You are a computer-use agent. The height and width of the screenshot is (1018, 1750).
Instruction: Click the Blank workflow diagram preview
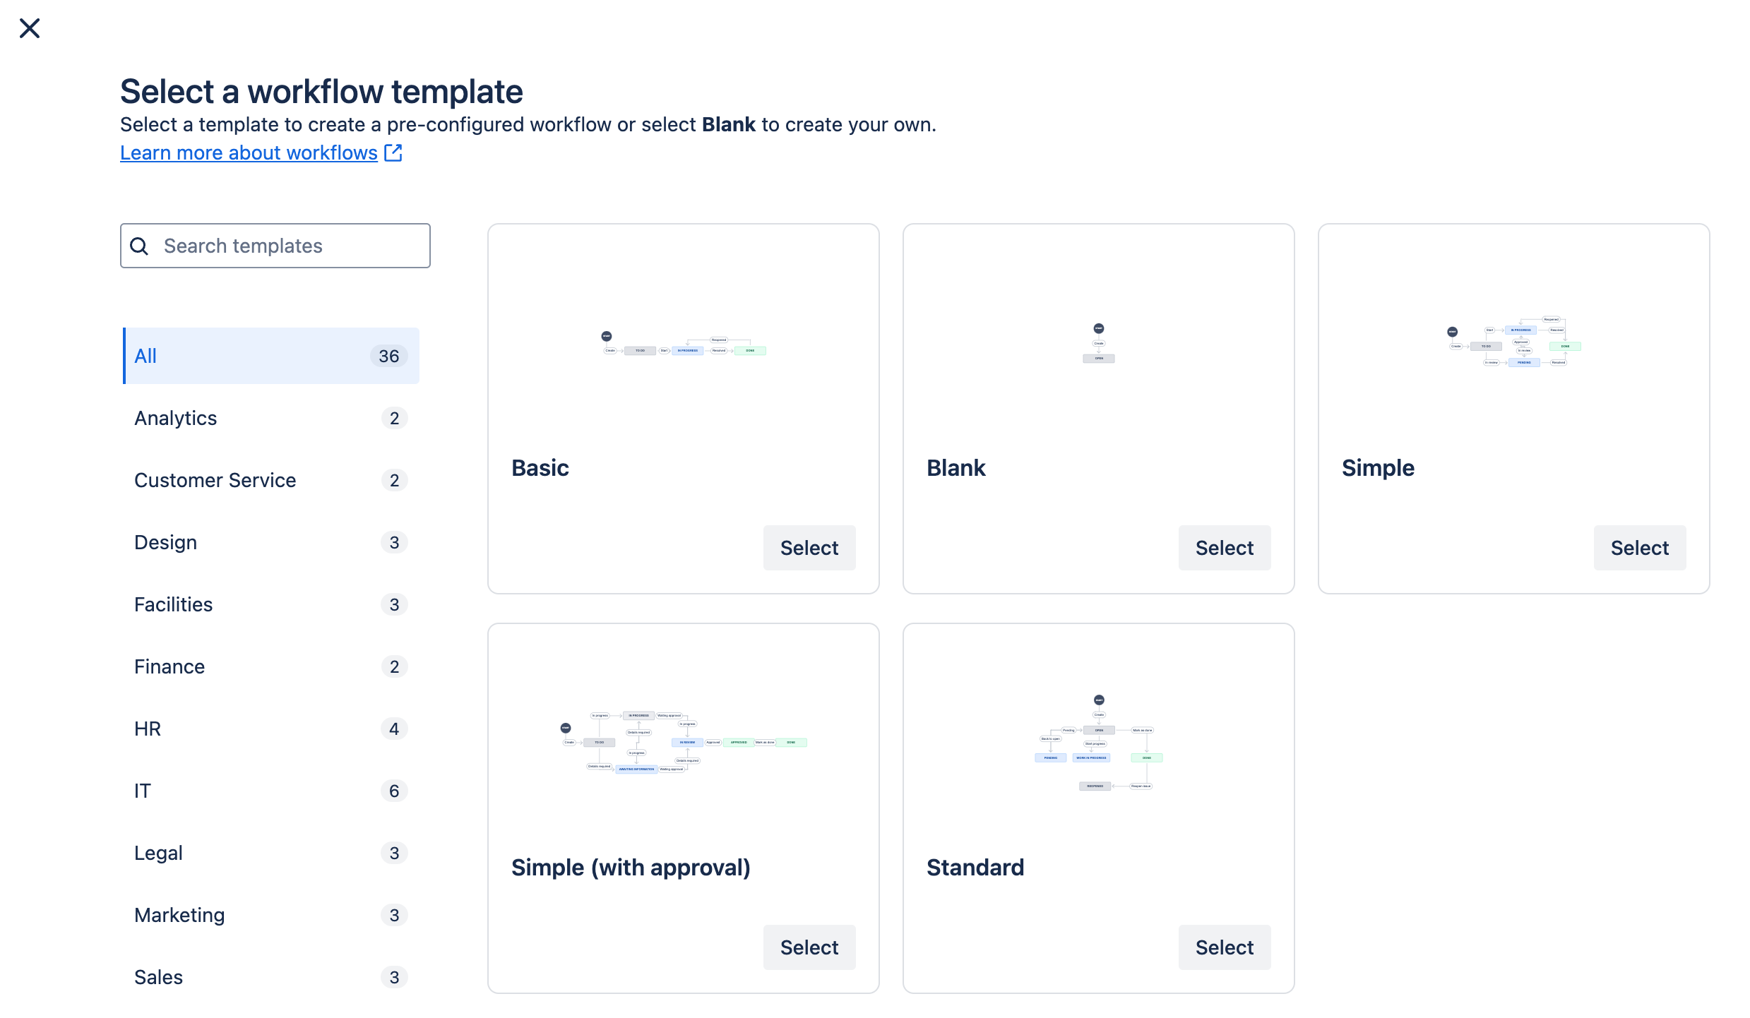1098,344
